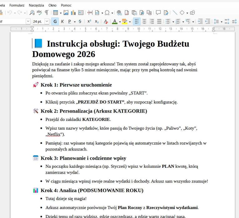Viewport: 239px width, 218px height.
Task: Decrease the paragraph indent
Action: tap(207, 22)
